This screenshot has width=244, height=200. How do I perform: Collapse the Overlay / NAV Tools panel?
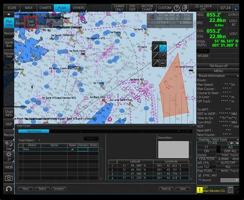pyautogui.click(x=237, y=140)
